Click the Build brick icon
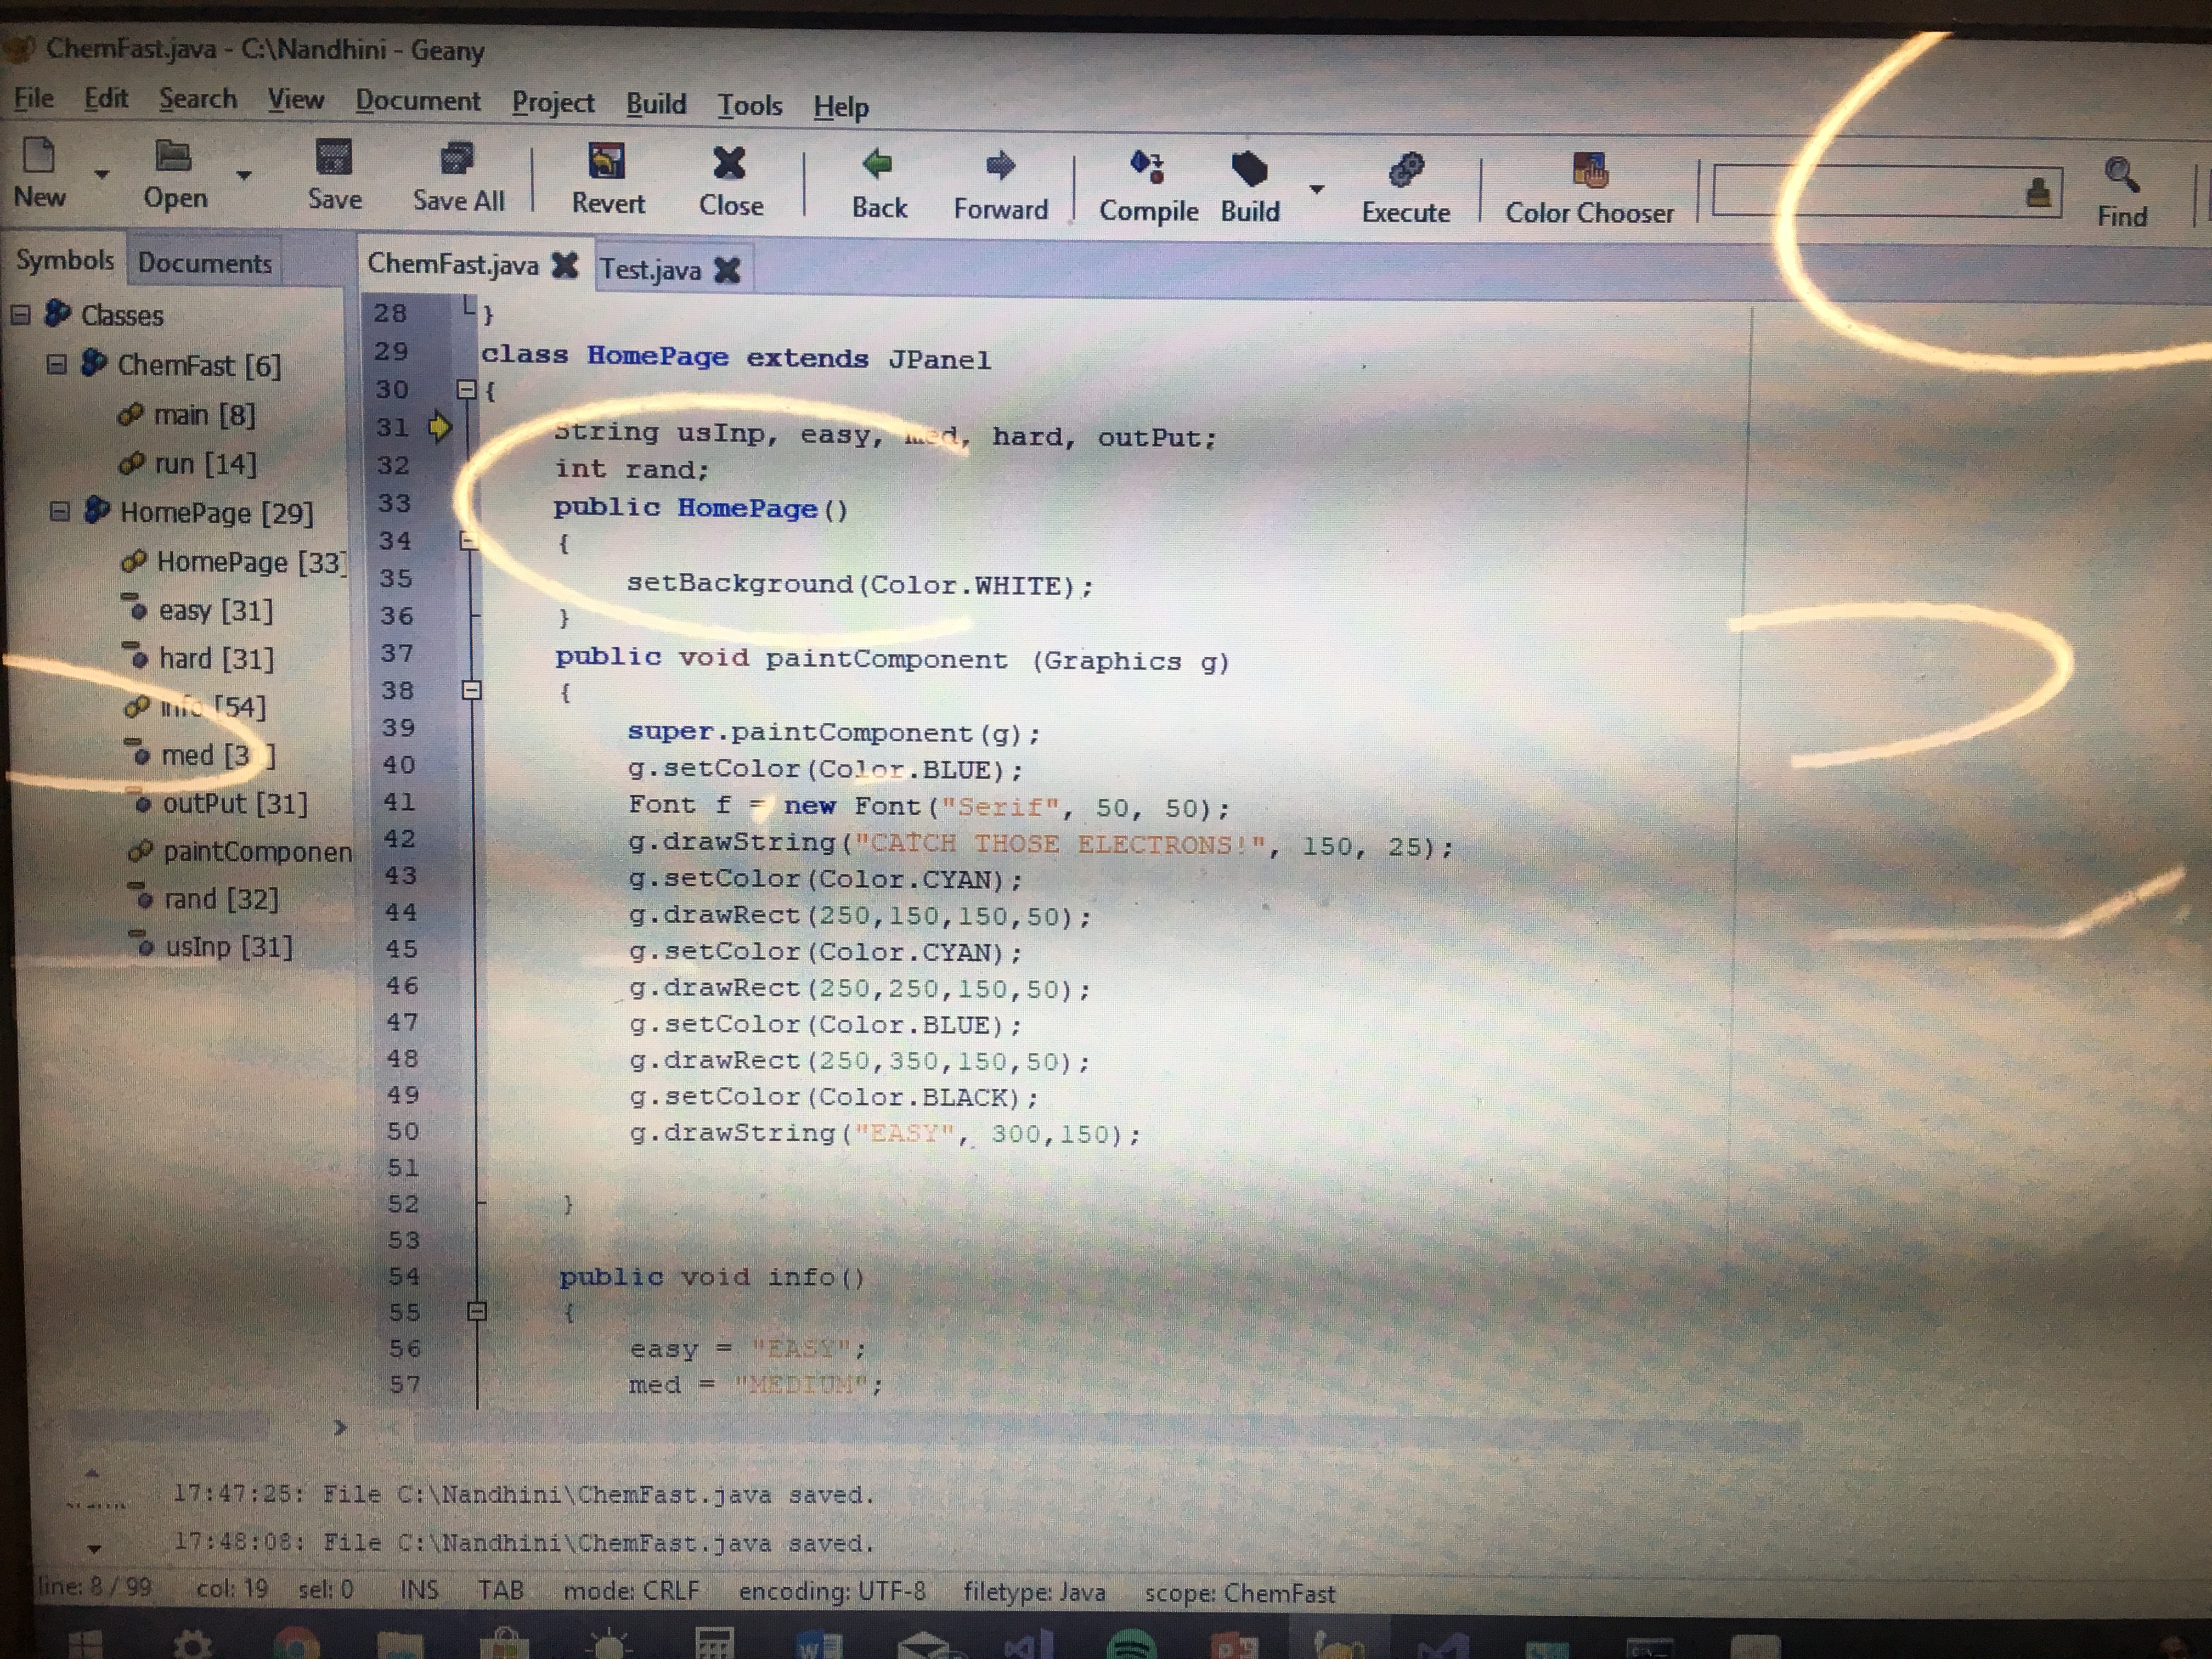This screenshot has width=2212, height=1659. (x=1249, y=169)
